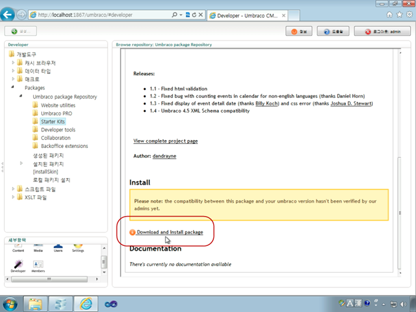Viewport: 416px width, 312px height.
Task: Click the Website utilities folder icon
Action: [35, 105]
